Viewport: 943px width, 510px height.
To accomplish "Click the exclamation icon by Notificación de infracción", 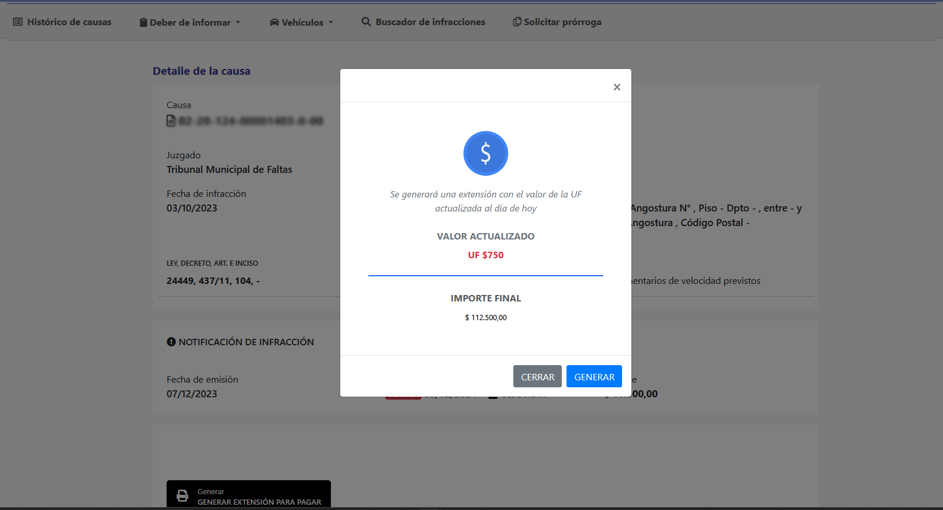I will coord(171,342).
